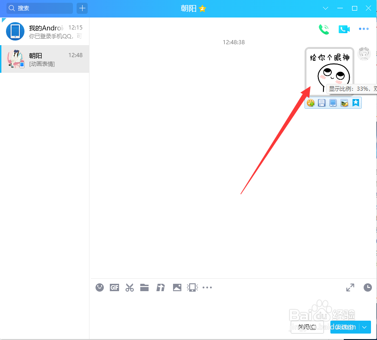Maximize the QQ chat window

(354, 8)
